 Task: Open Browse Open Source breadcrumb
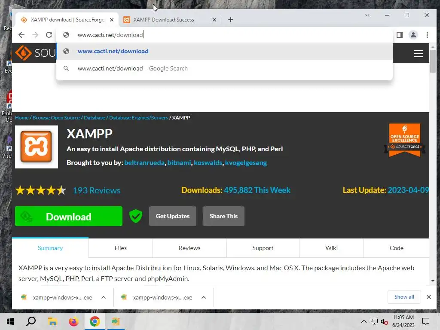click(x=56, y=118)
